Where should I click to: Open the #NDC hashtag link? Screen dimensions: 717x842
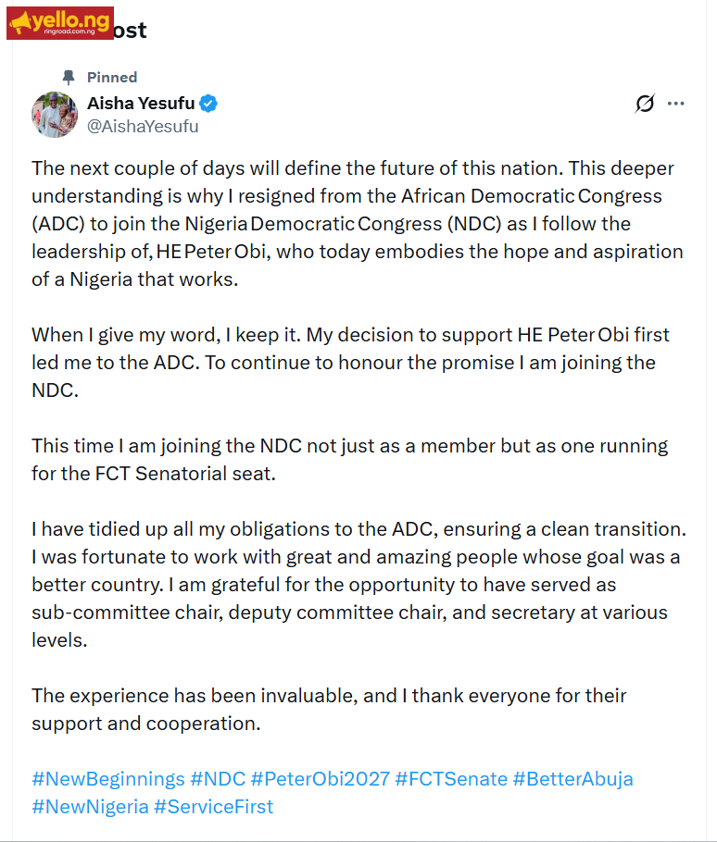(218, 779)
